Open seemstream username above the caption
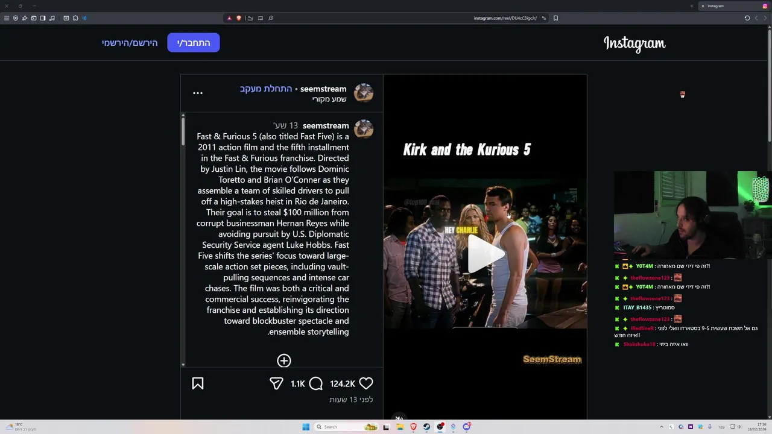The height and width of the screenshot is (434, 772). click(x=326, y=125)
